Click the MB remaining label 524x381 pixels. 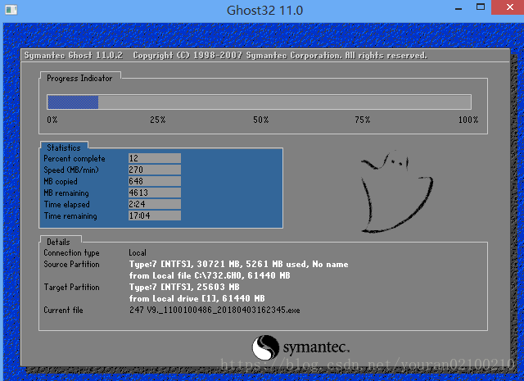pos(66,193)
